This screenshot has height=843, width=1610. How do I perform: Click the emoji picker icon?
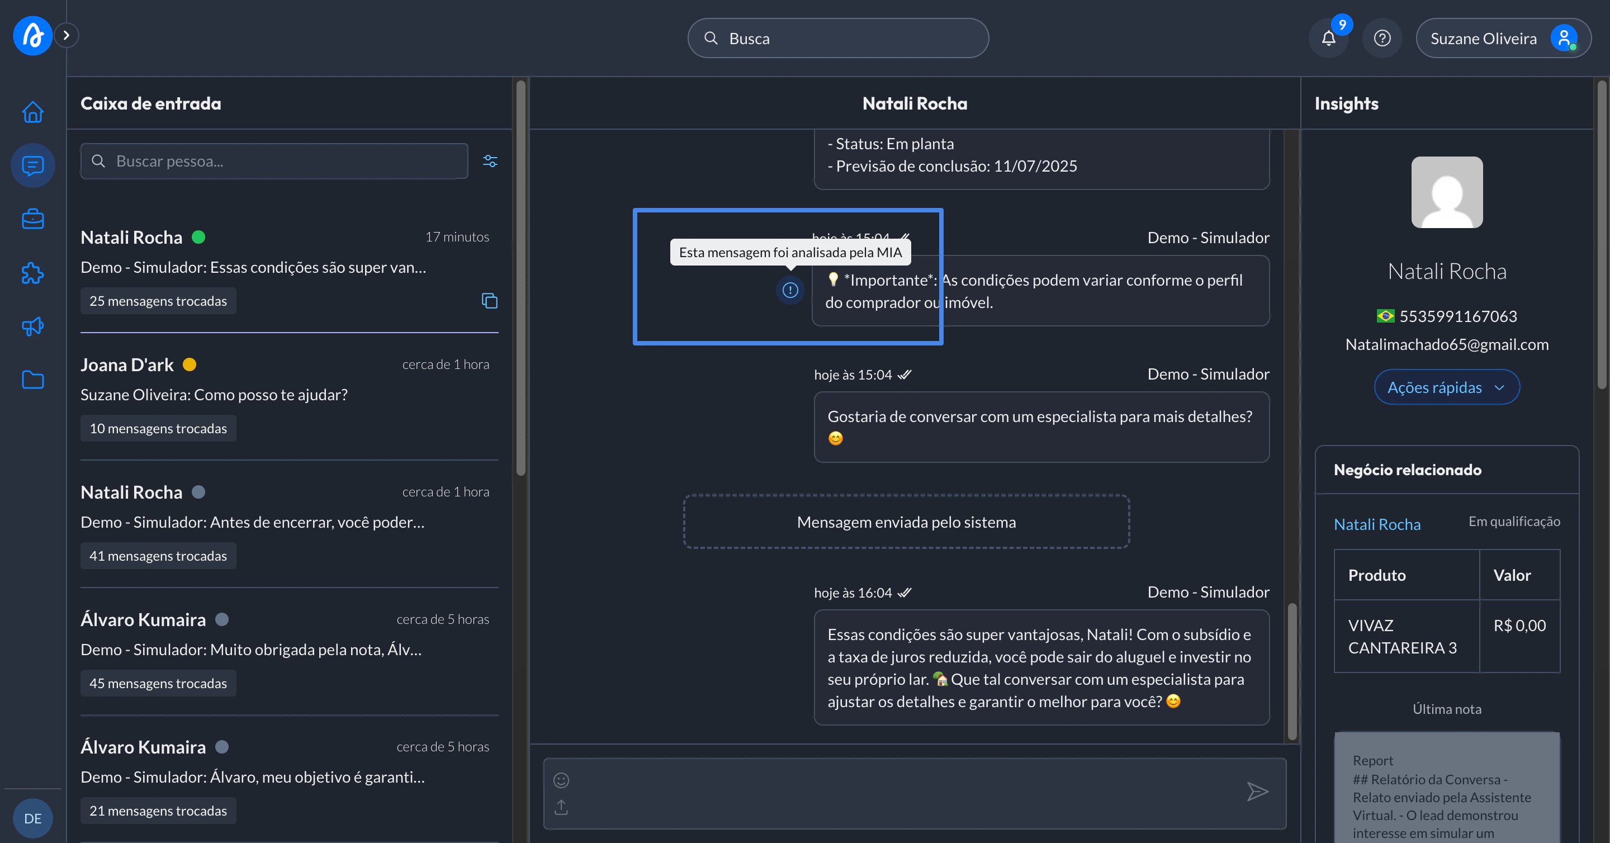pos(561,780)
